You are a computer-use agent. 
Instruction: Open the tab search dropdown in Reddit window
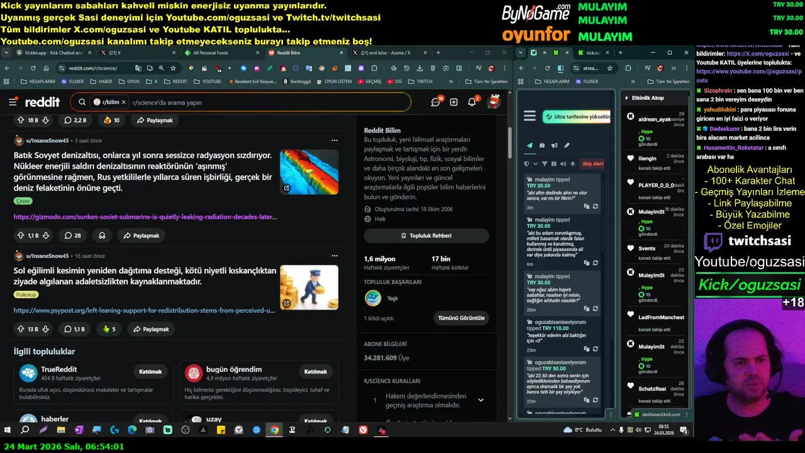click(x=7, y=53)
